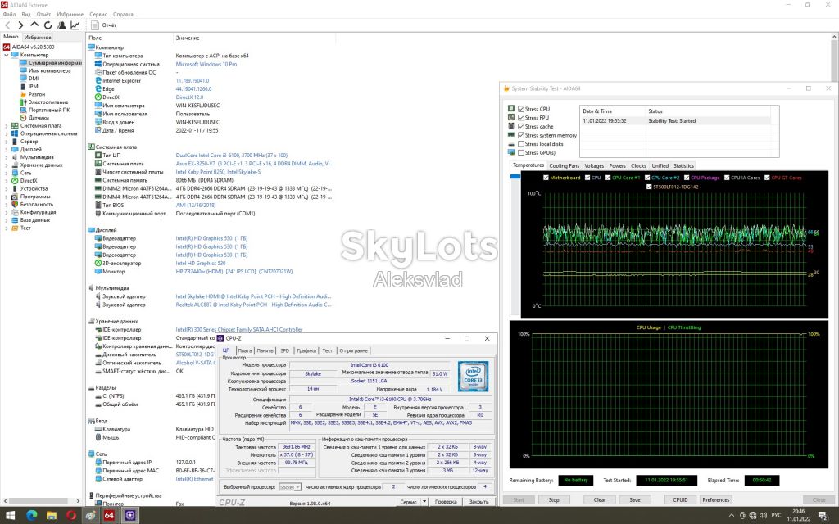Image resolution: width=839 pixels, height=524 pixels.
Task: Enable Stress local disks checkbox
Action: tap(520, 144)
